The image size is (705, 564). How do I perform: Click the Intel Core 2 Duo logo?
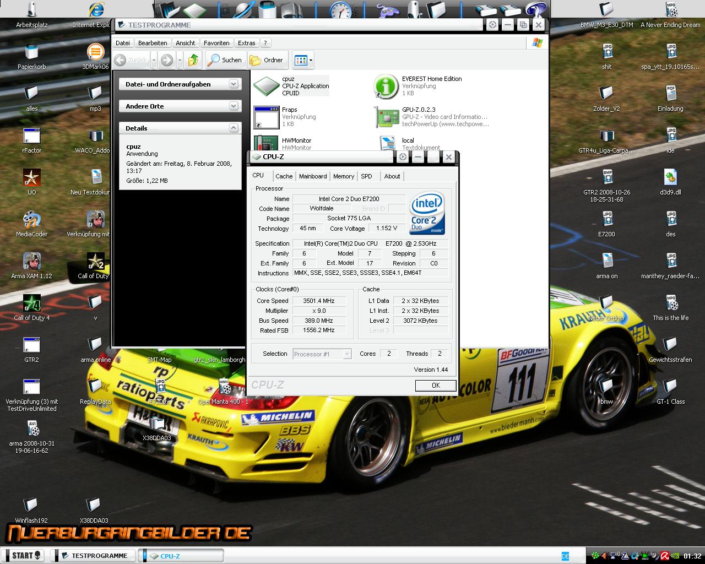427,213
